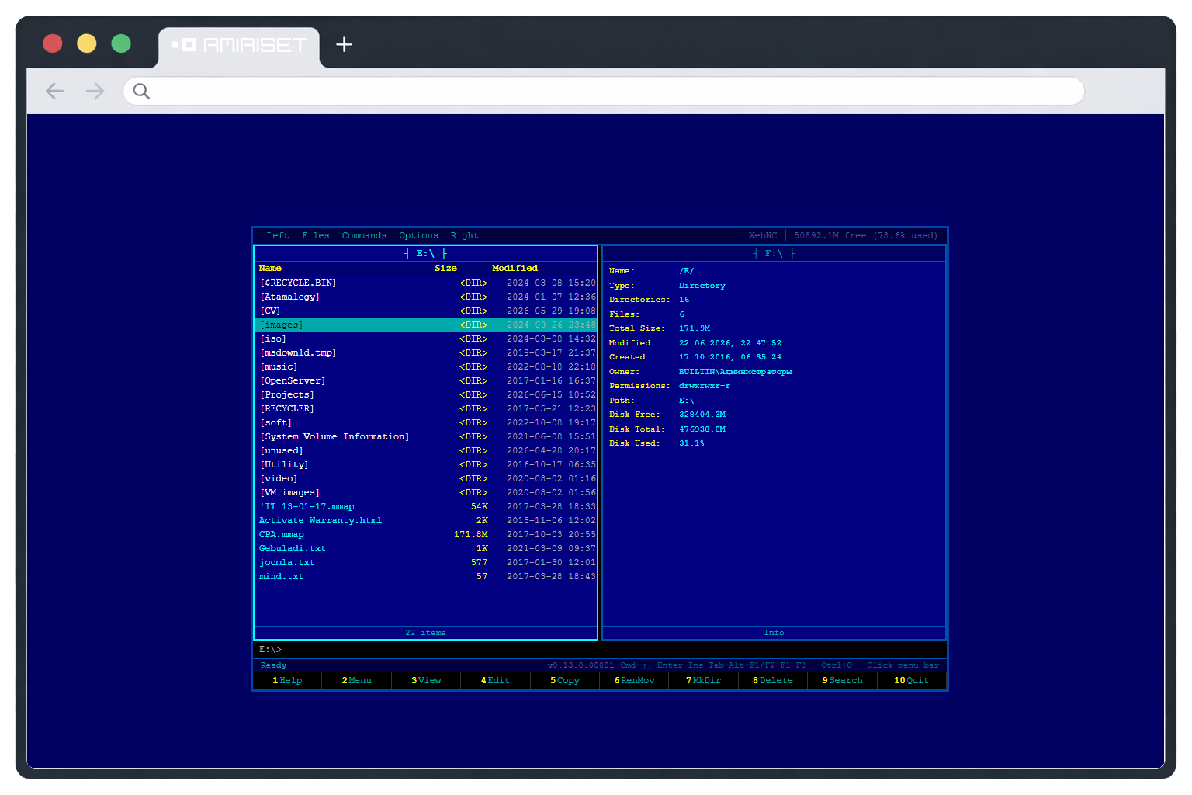Open a new browser tab with plus icon
1192x795 pixels.
(344, 44)
